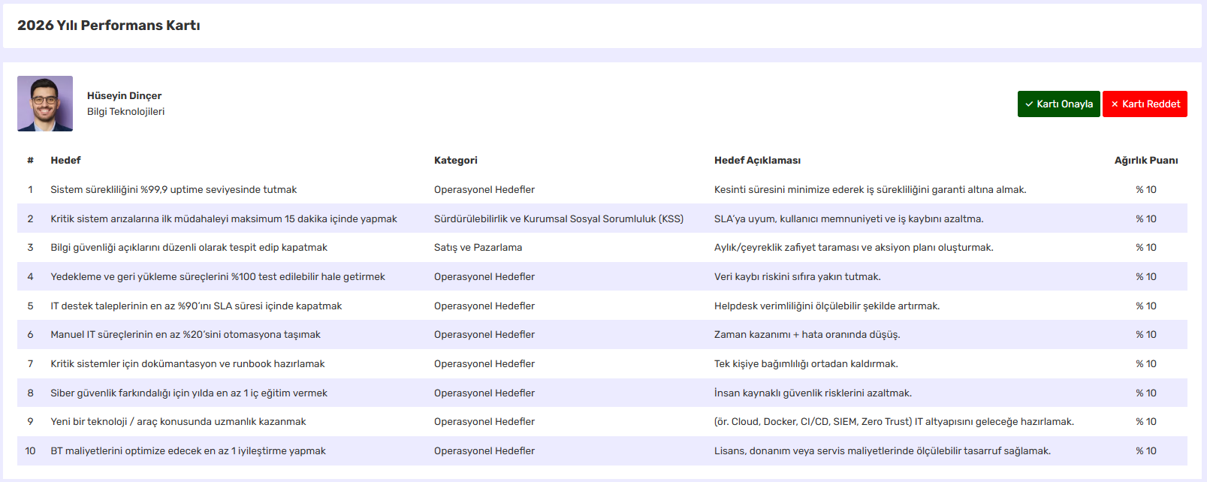Click the Ağırlık Puanı column header
The image size is (1207, 482).
pos(1145,161)
